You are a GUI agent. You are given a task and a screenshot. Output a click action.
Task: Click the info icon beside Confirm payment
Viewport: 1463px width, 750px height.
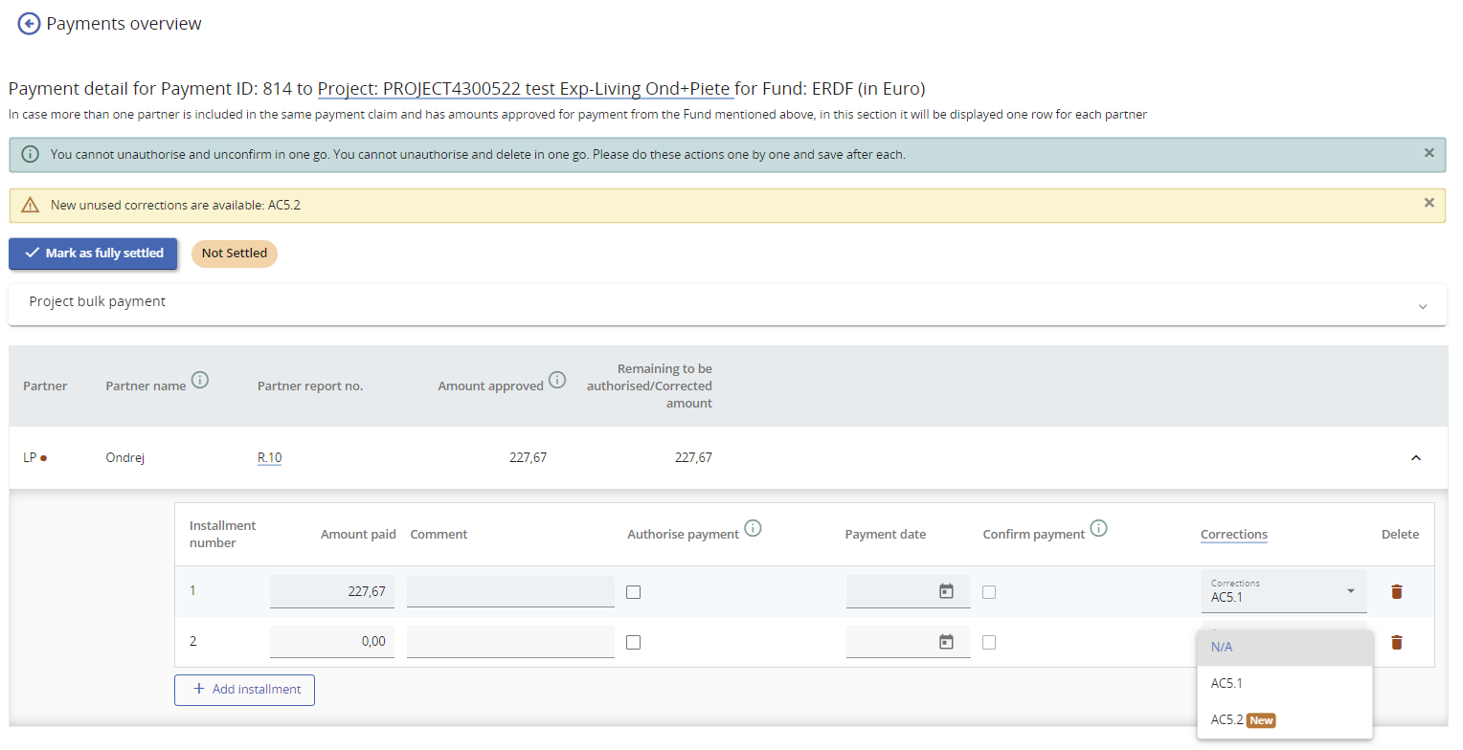coord(1098,528)
